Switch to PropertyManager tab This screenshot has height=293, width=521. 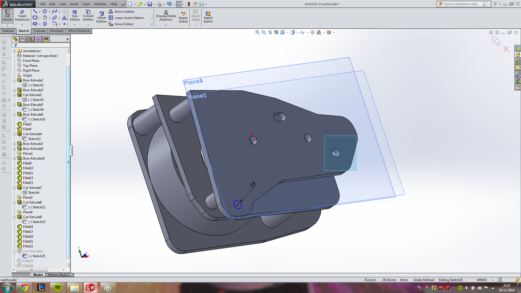[23, 39]
